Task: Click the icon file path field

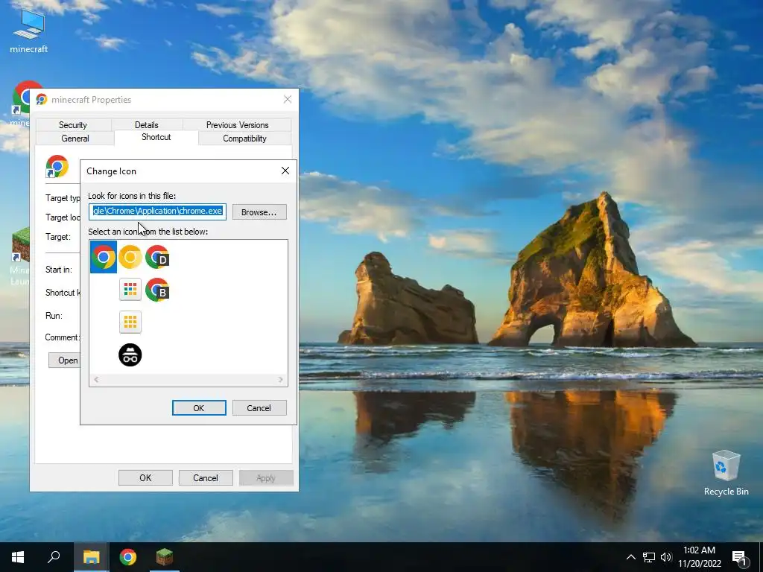Action: click(x=158, y=211)
